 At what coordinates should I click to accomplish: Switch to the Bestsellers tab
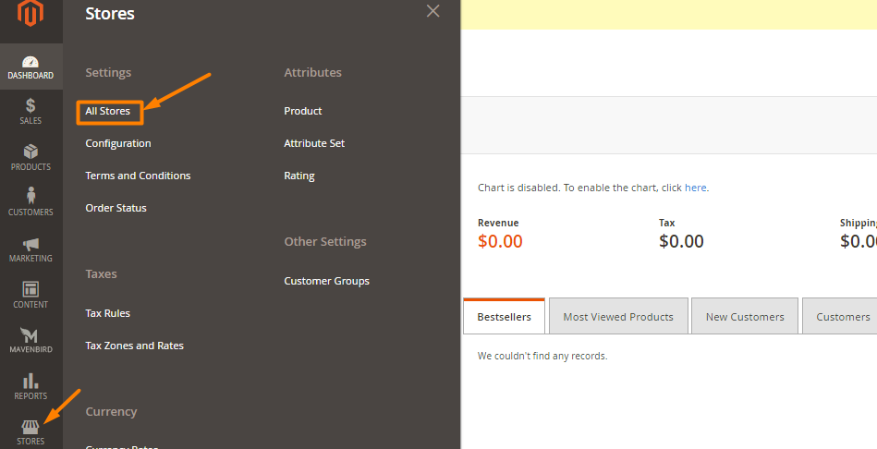coord(504,317)
